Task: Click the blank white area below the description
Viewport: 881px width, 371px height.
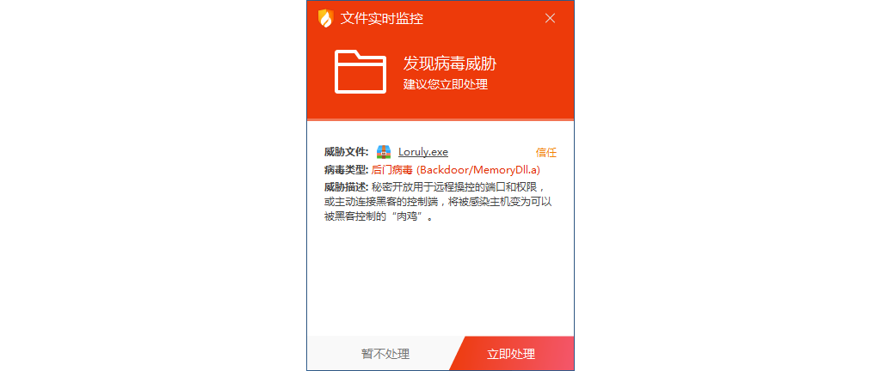Action: point(440,280)
